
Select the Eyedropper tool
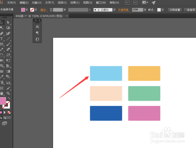tap(2, 77)
